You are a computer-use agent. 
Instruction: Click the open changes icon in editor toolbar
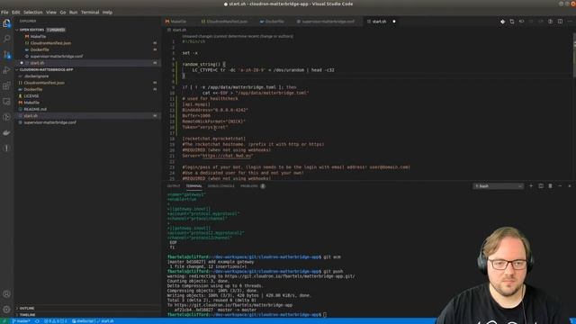512,22
